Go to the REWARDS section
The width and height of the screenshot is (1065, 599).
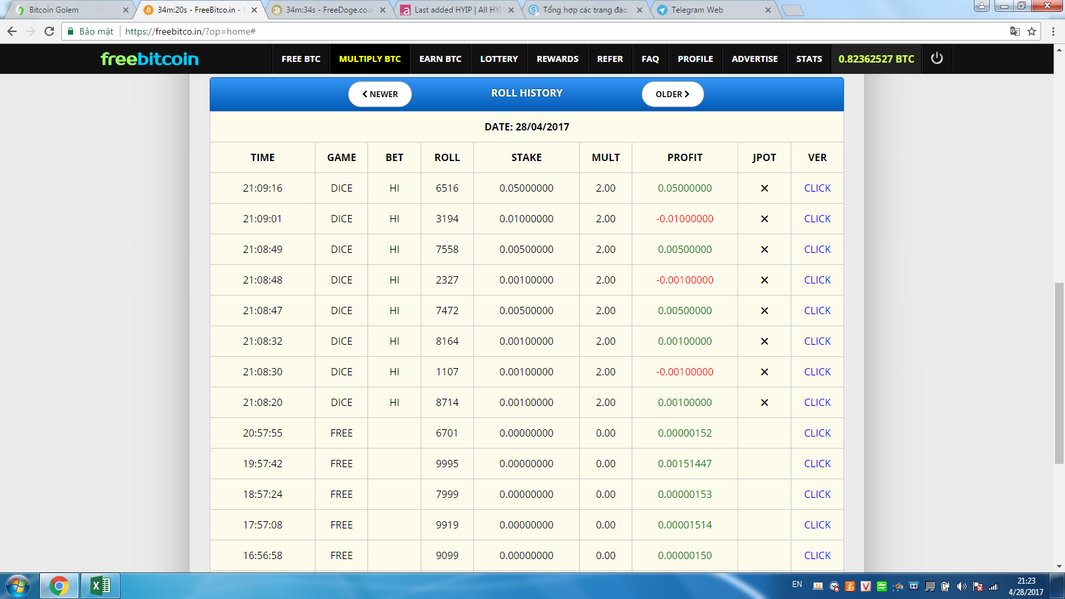(557, 59)
